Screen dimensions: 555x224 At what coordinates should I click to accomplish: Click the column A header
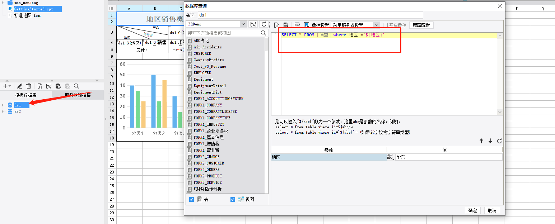[x=129, y=8]
